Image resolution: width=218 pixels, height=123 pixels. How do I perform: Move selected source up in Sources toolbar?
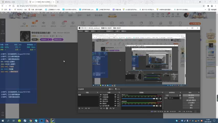(x=111, y=108)
